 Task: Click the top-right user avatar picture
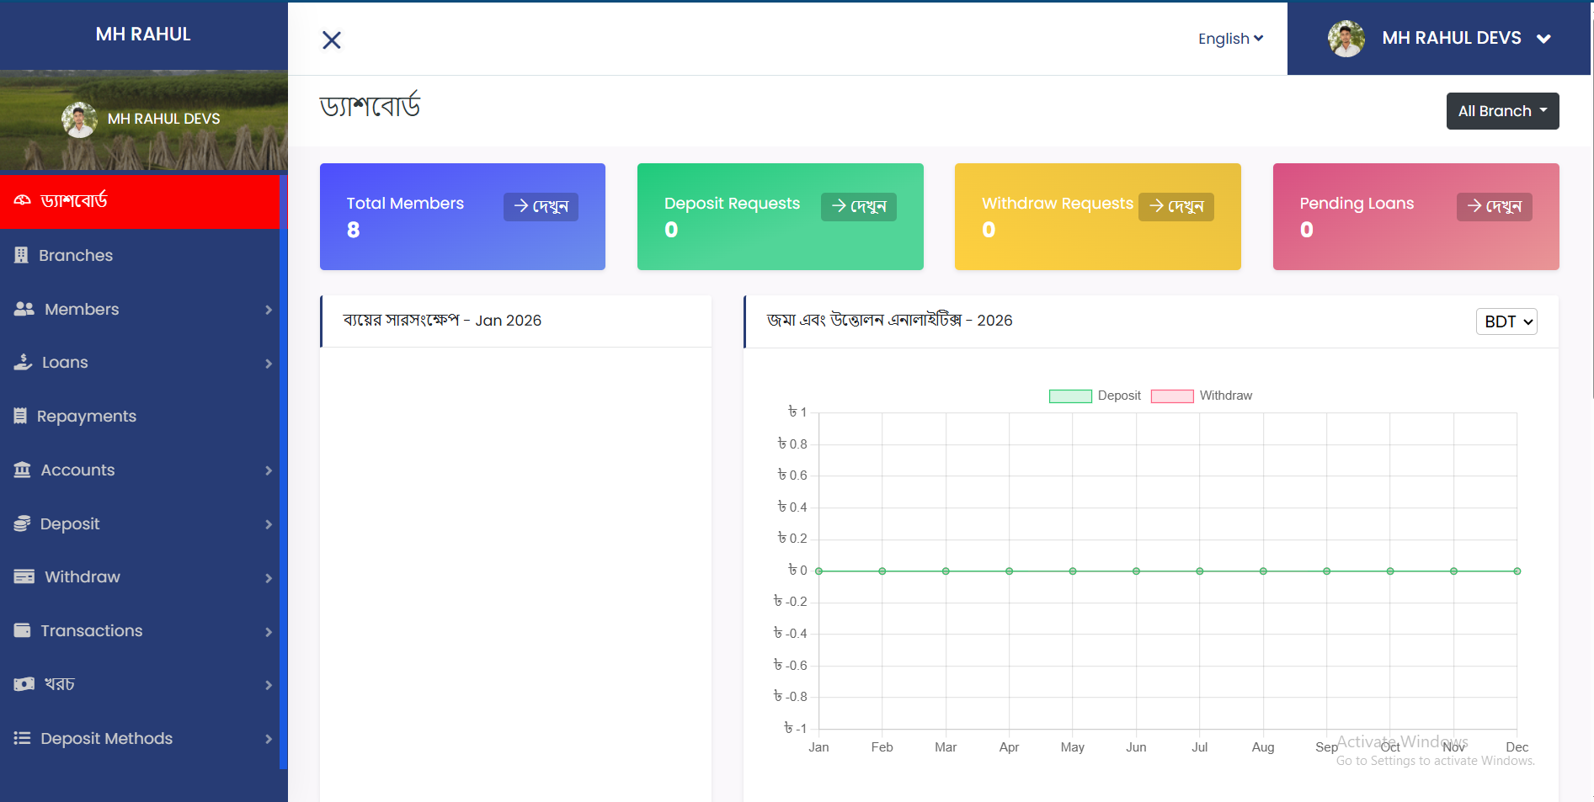[x=1346, y=39]
